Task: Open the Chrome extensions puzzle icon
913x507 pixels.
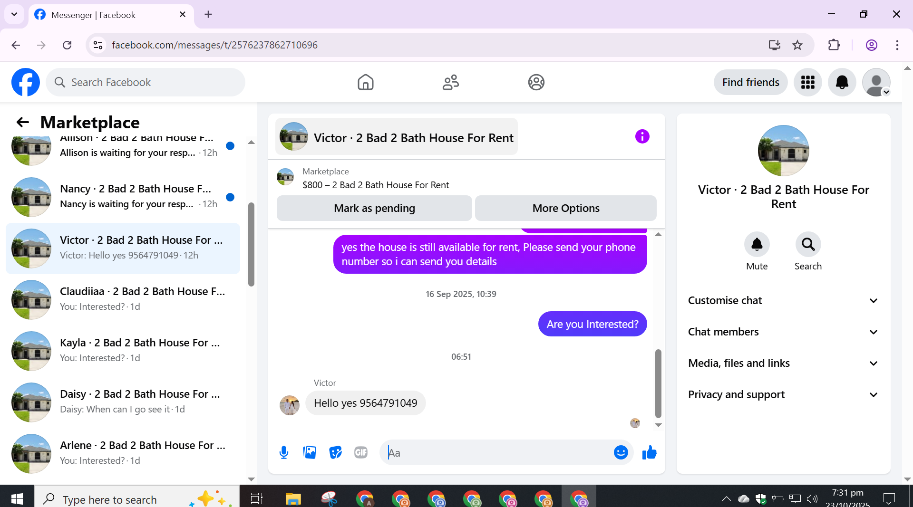Action: coord(834,45)
